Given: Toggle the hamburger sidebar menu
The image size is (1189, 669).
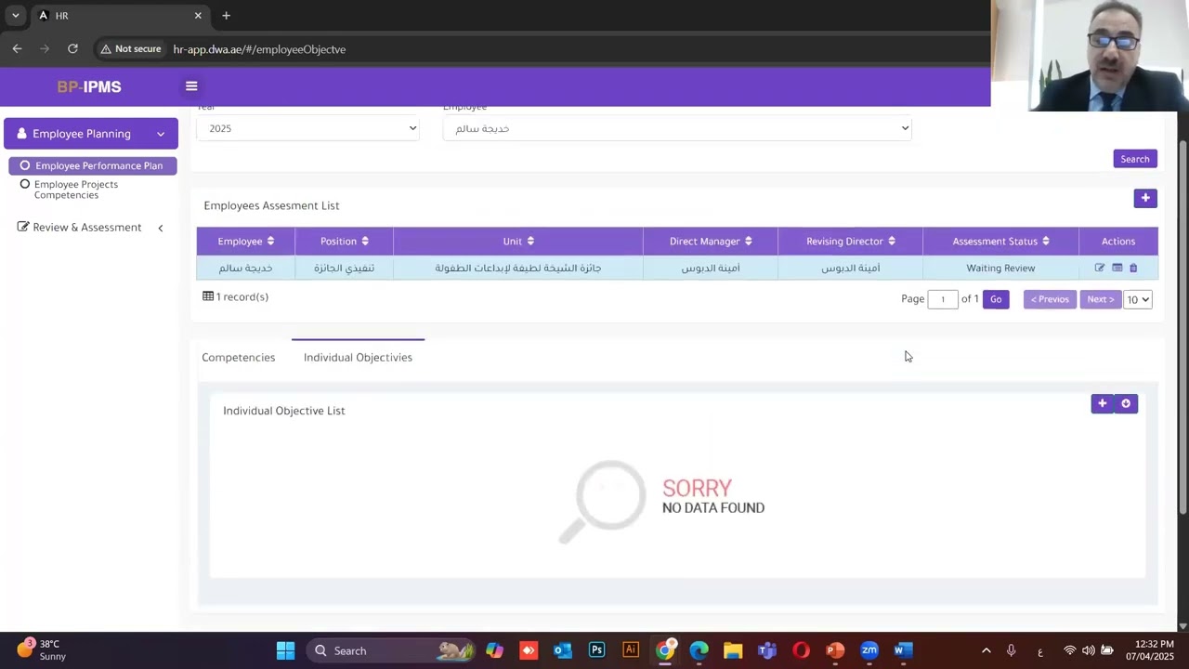Looking at the screenshot, I should pos(191,86).
